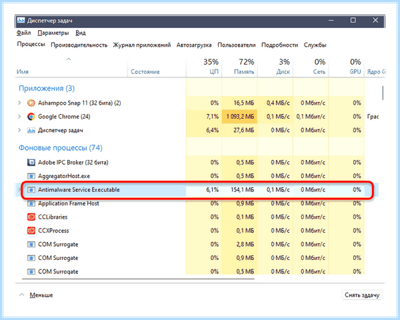Sort by the ЦП 35% column header
The height and width of the screenshot is (320, 400).
[204, 67]
